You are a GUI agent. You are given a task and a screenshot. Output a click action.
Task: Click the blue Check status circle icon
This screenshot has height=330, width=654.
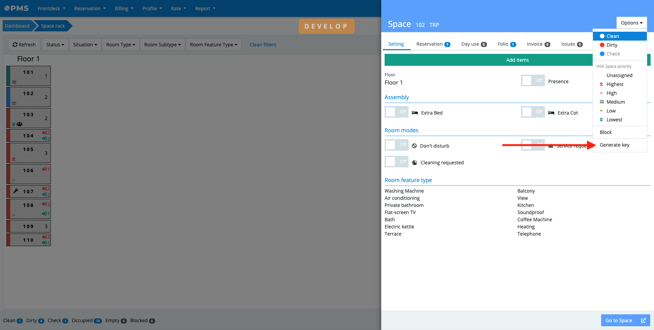click(x=602, y=54)
